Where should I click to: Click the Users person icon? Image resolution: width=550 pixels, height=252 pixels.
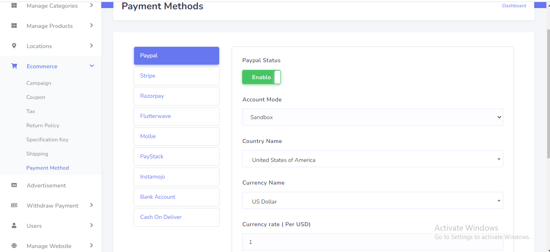point(14,226)
